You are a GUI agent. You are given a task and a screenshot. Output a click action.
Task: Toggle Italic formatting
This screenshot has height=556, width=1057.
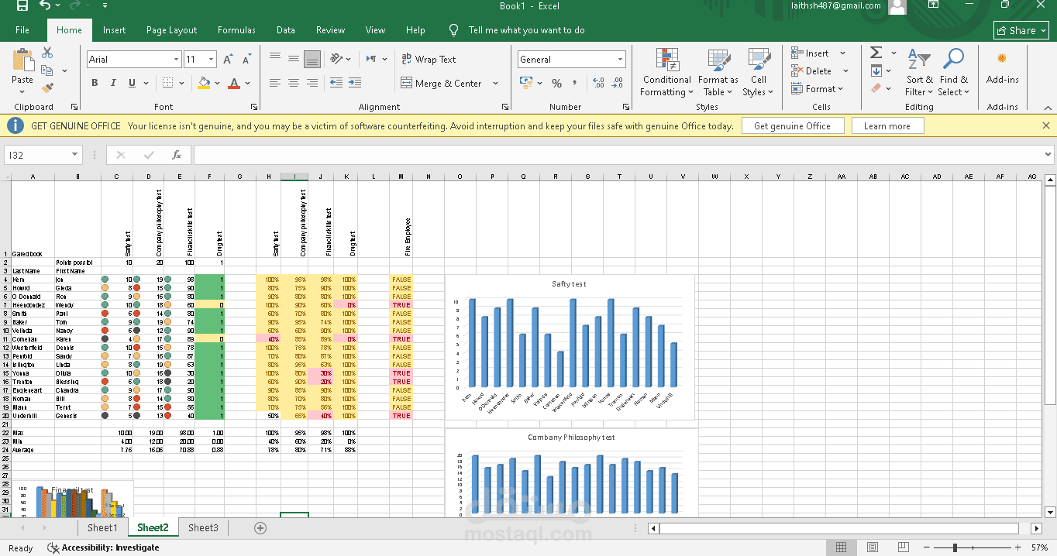(113, 83)
